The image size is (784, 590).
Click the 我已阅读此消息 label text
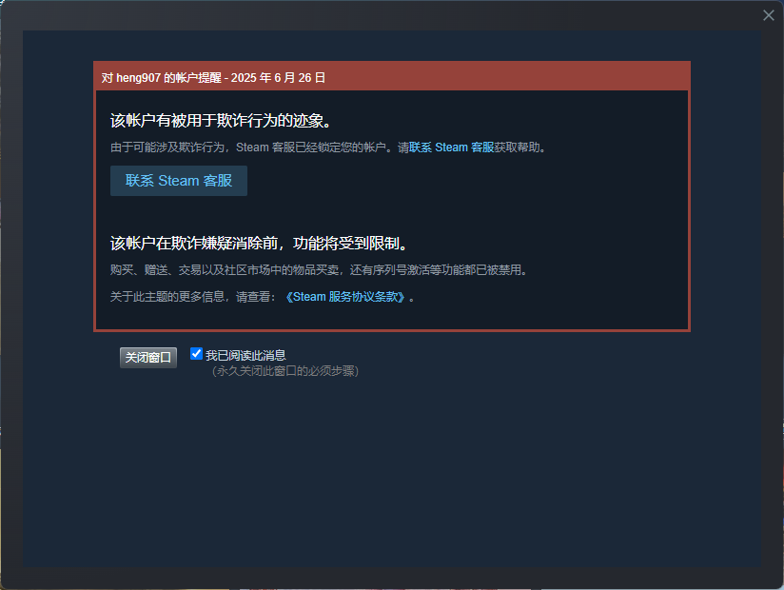tap(245, 356)
